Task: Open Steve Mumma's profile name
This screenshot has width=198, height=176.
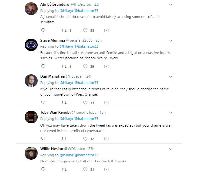Action: (52, 40)
